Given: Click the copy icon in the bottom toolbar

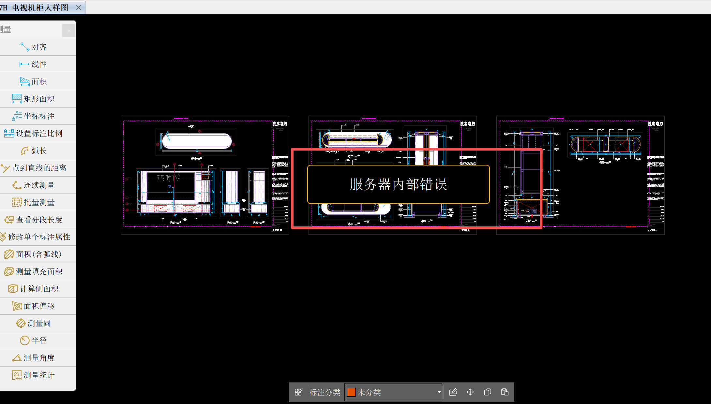Looking at the screenshot, I should pyautogui.click(x=488, y=392).
